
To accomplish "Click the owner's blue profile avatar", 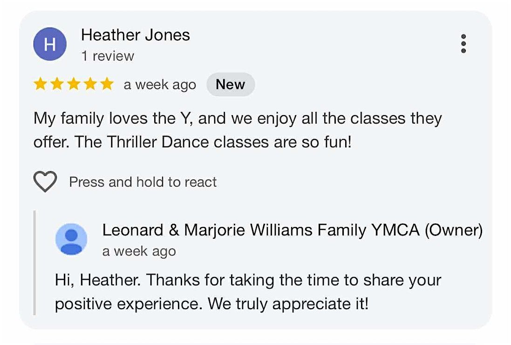I will click(71, 239).
